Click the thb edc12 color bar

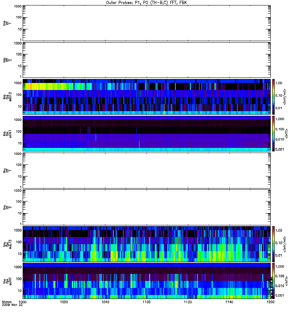[x=273, y=97]
